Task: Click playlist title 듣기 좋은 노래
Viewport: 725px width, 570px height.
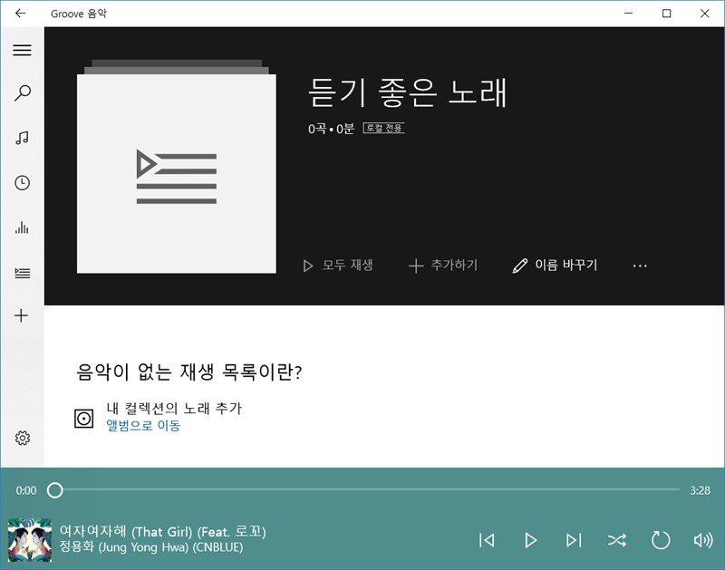Action: coord(407,93)
